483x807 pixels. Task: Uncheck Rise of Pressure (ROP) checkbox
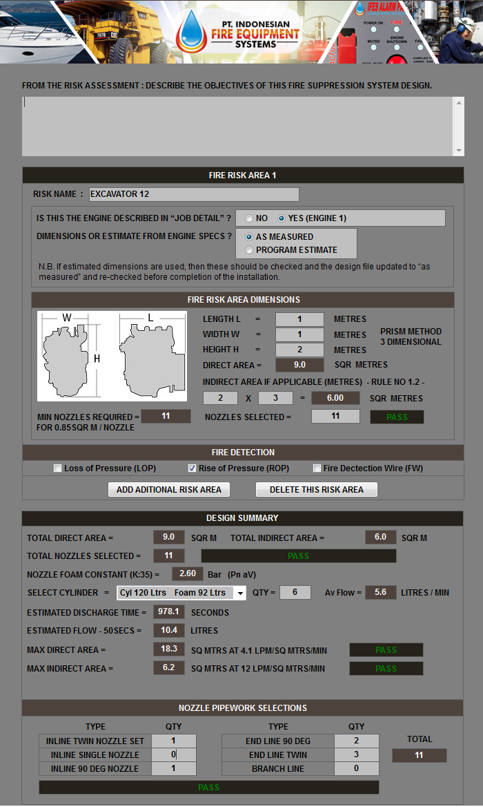(193, 468)
